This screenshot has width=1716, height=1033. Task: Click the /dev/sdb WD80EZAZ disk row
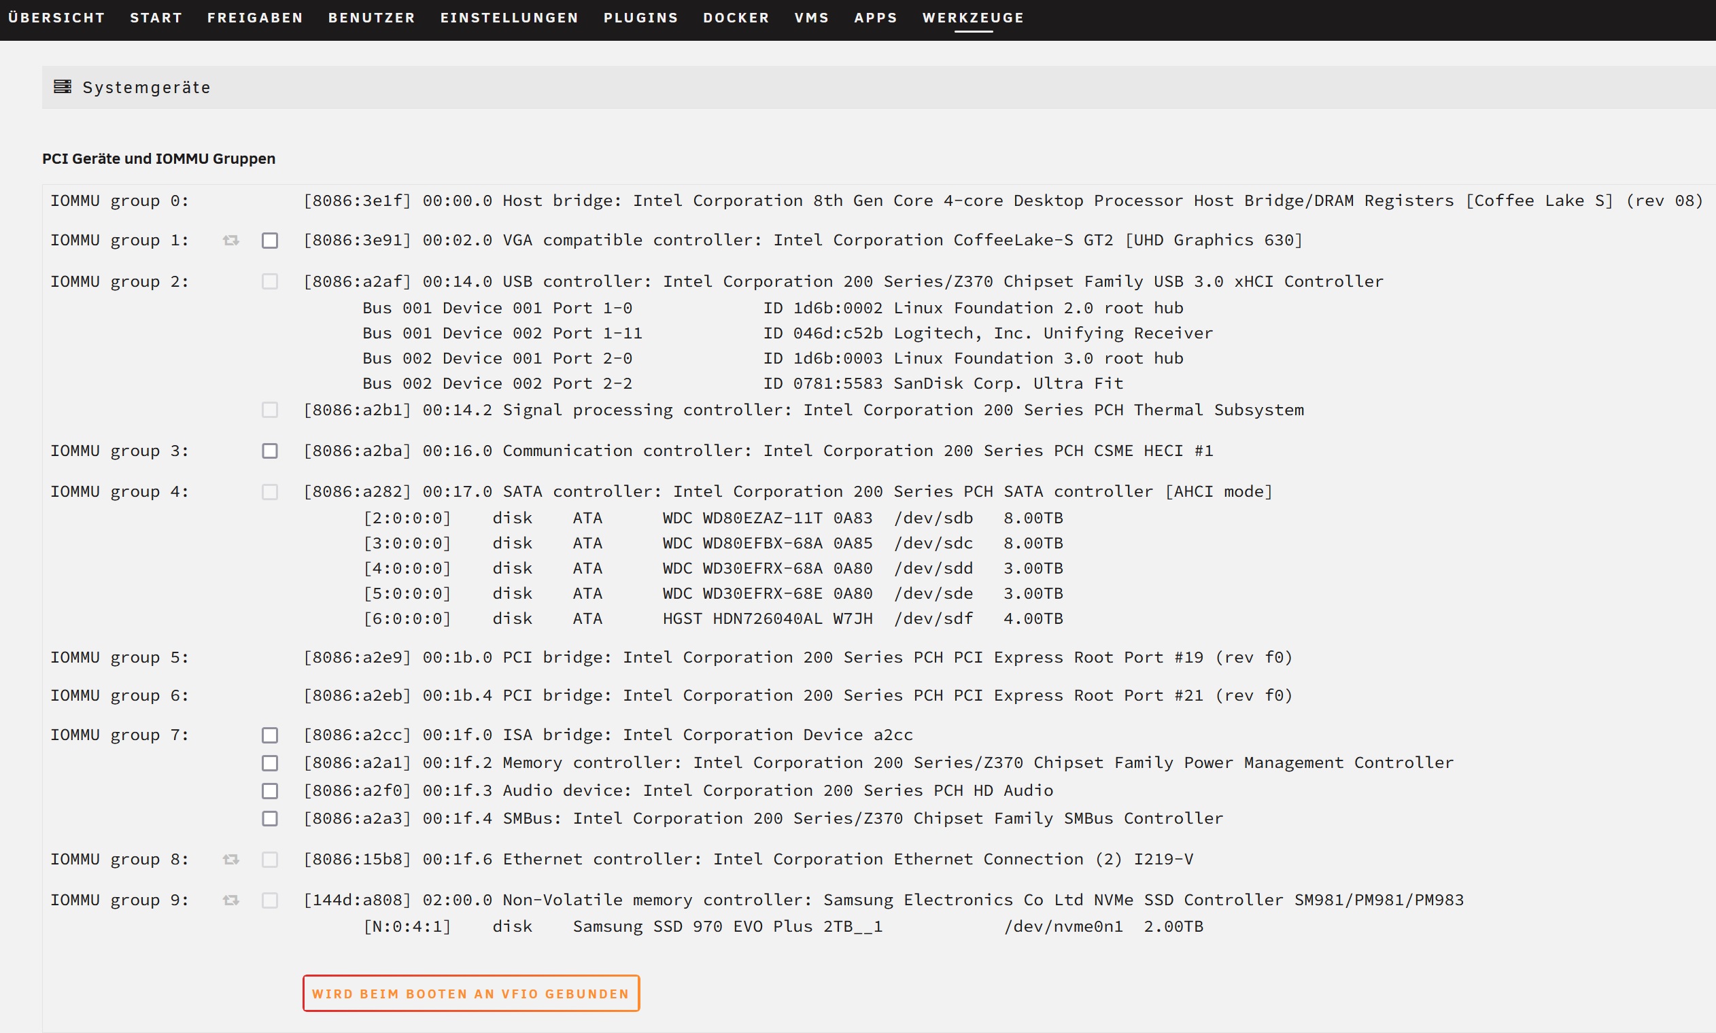click(714, 518)
